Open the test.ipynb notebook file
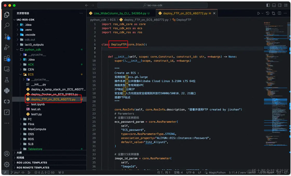The image size is (291, 176). pyautogui.click(x=38, y=104)
